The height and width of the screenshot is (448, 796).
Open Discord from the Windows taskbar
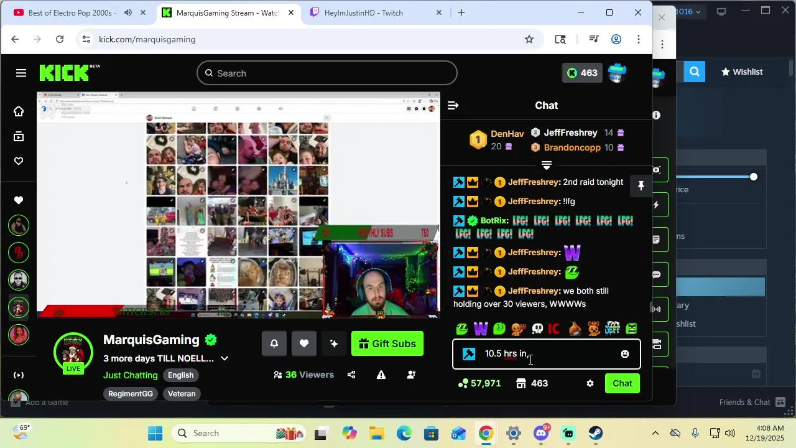541,433
